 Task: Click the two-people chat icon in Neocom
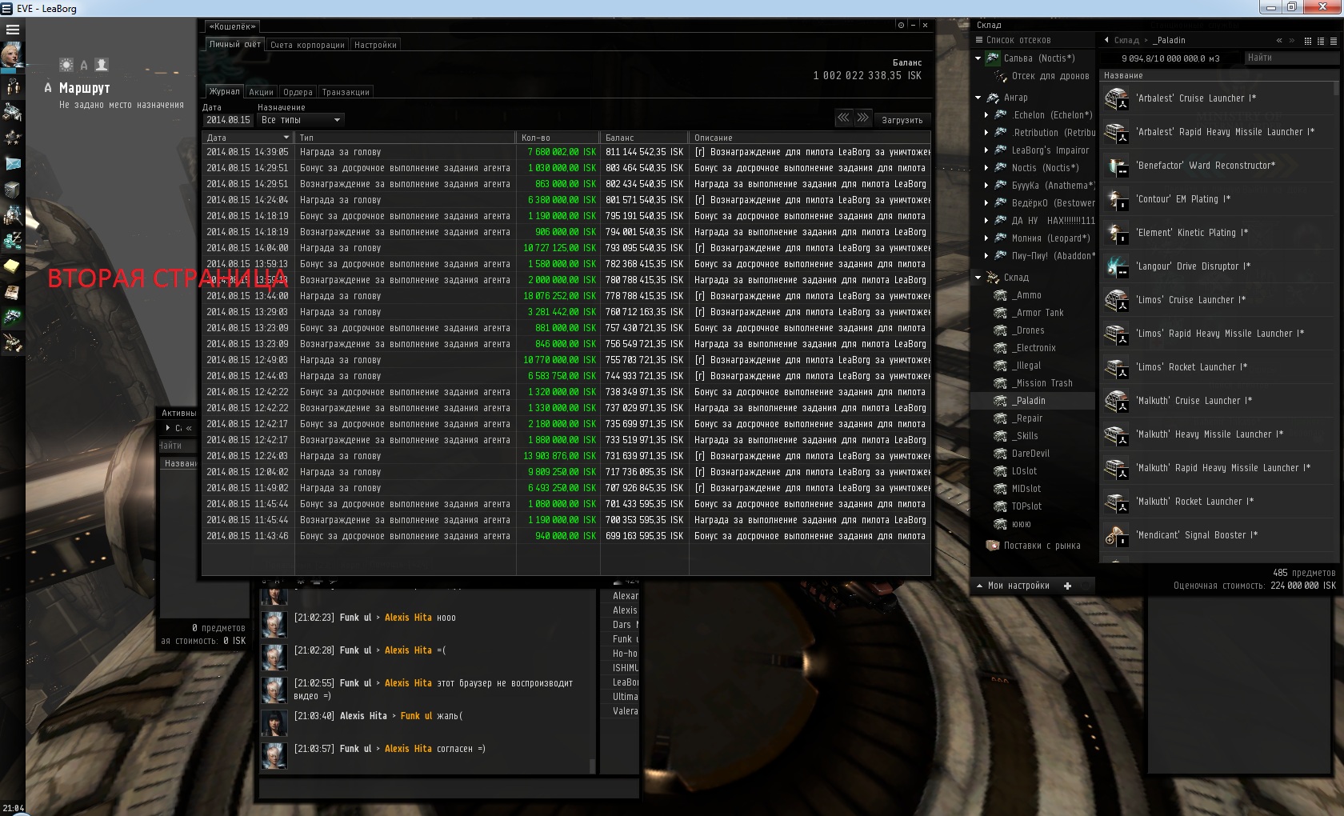[13, 86]
